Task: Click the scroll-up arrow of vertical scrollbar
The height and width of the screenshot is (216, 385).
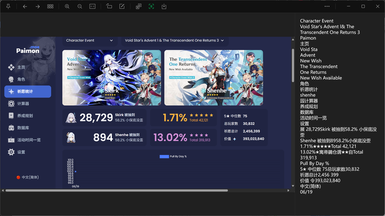Action: pyautogui.click(x=293, y=40)
